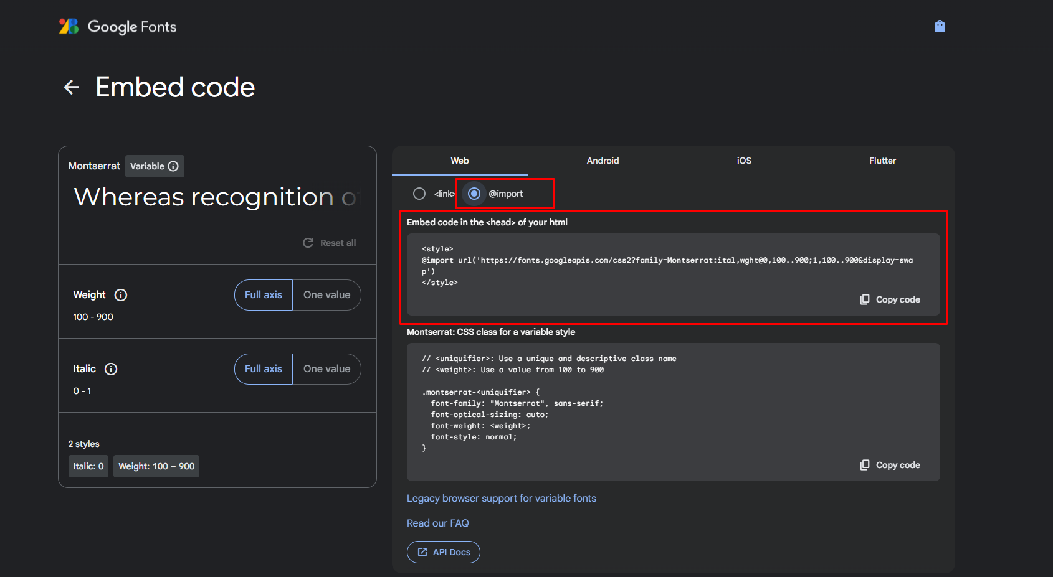Switch to the Android tab
The image size is (1053, 577).
click(603, 161)
